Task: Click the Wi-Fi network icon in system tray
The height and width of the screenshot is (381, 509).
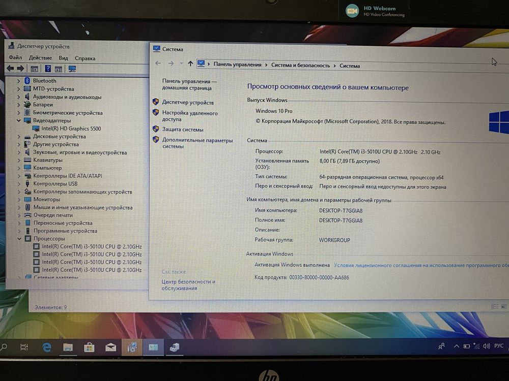Action: tap(476, 346)
